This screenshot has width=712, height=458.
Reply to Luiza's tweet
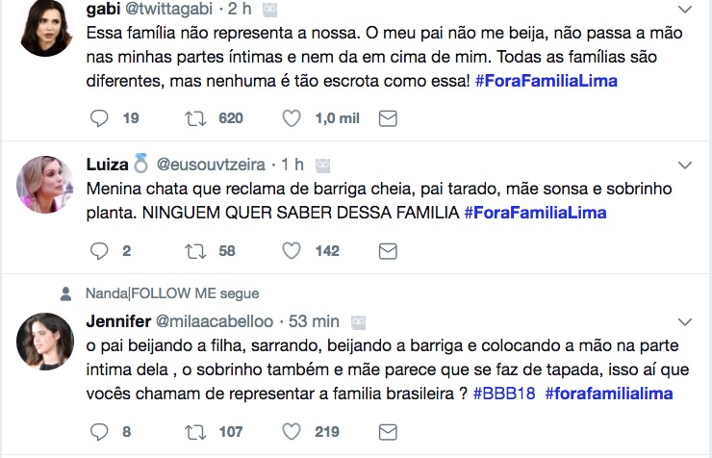pyautogui.click(x=100, y=251)
